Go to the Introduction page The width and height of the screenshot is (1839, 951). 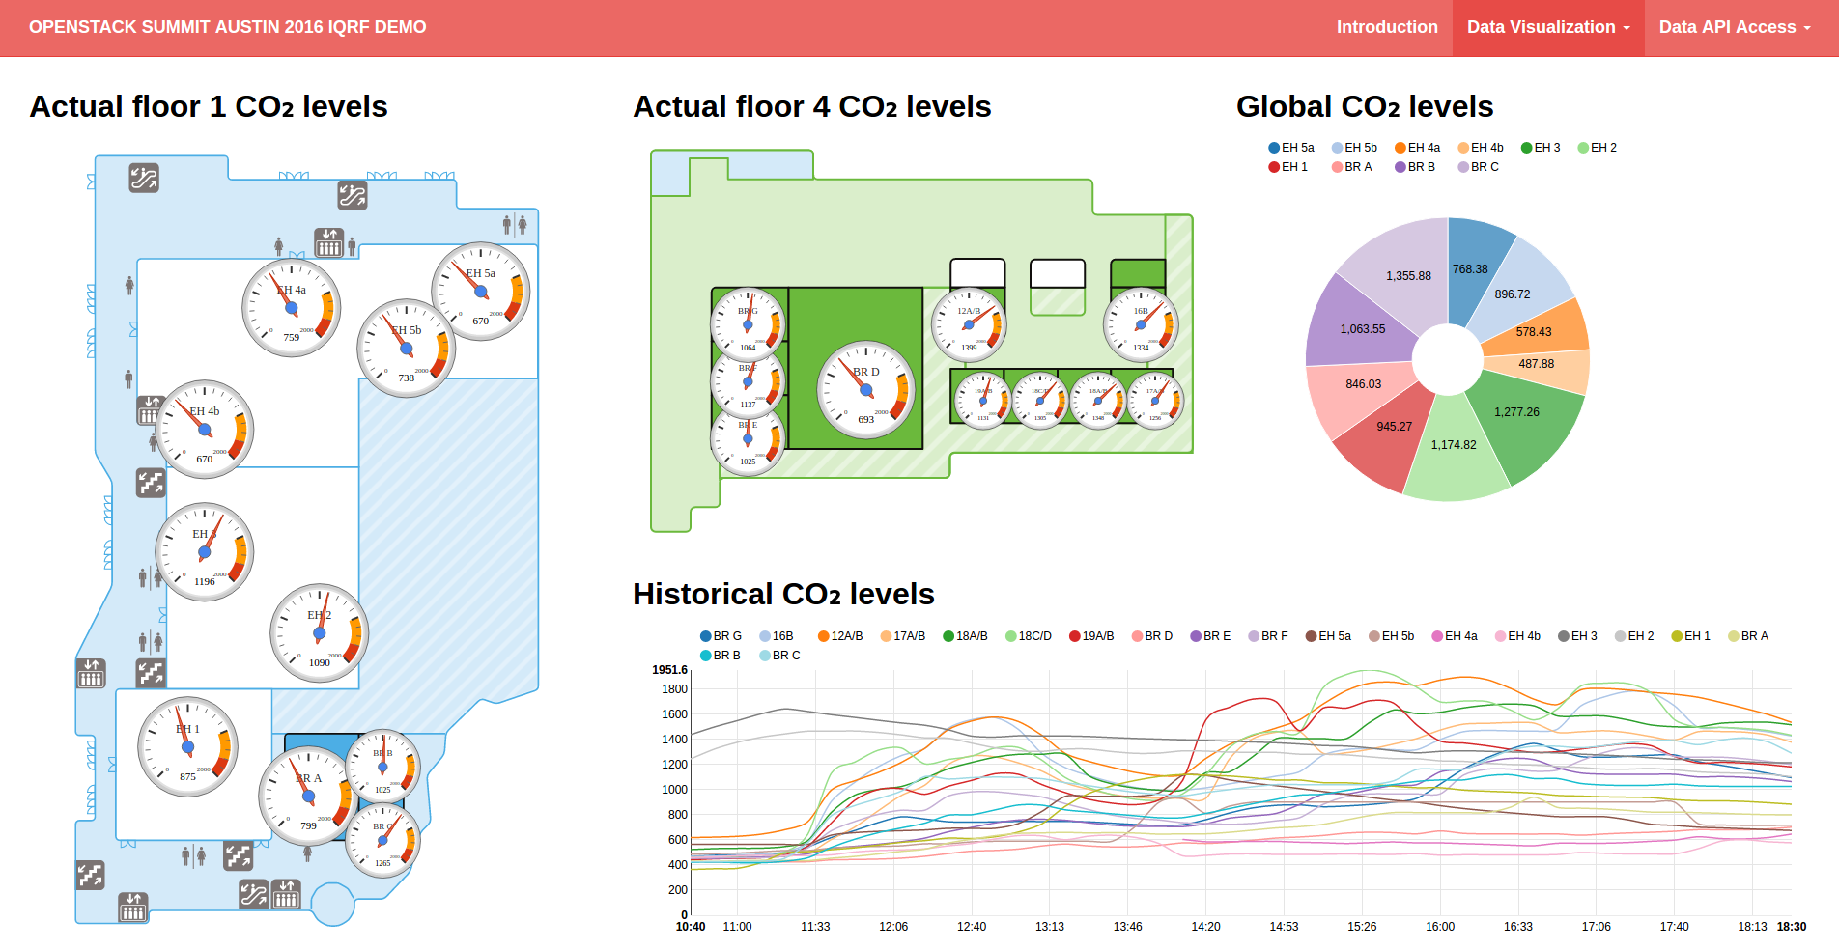(x=1386, y=27)
